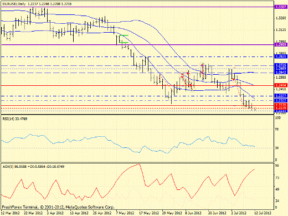Viewport: 288px width, 216px height.
Task: Click the 1.2585 price axis value
Action: (281, 78)
